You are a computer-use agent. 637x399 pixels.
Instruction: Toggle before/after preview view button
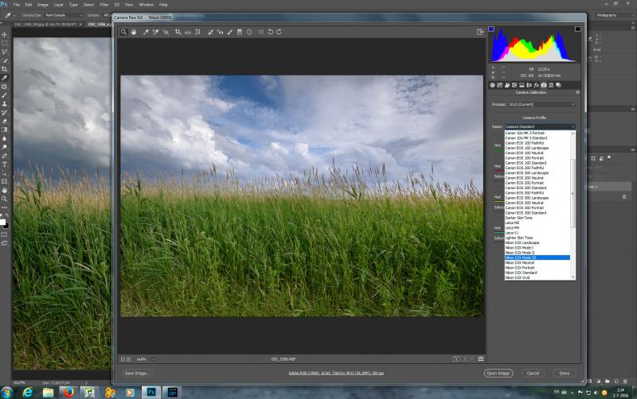456,358
